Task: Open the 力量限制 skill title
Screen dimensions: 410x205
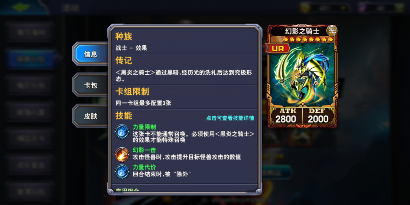Action: pyautogui.click(x=144, y=127)
